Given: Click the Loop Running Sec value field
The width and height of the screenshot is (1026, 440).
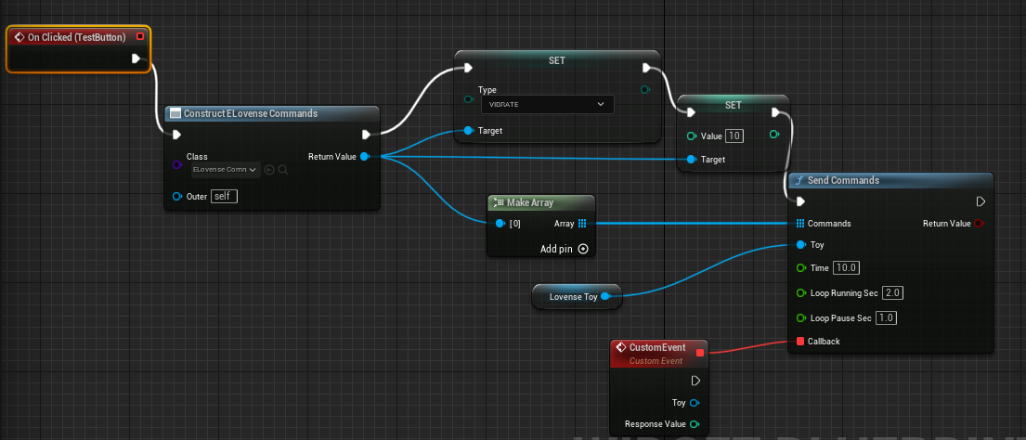Looking at the screenshot, I should coord(892,292).
